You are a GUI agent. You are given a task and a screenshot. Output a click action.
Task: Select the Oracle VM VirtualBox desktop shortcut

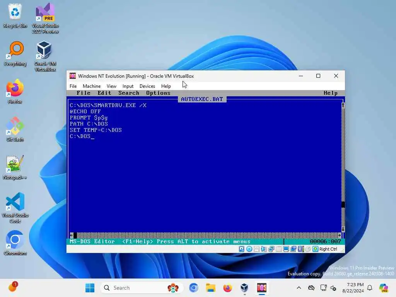[x=45, y=56]
